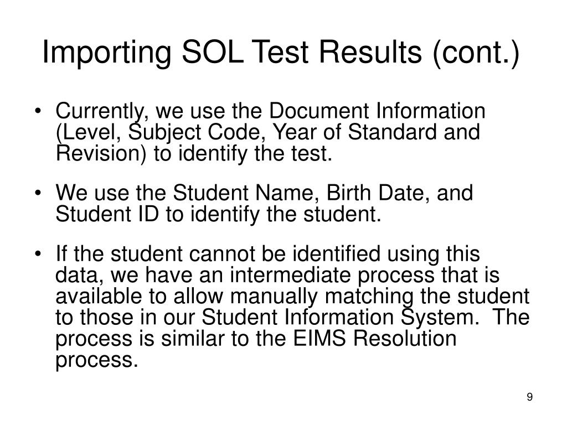Screen dimensions: 567x425
Task: Click the first bullet point marker
Action: coord(38,111)
